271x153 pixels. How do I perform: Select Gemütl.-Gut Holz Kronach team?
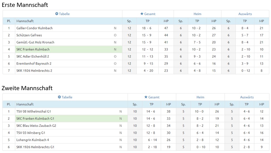tap(35, 42)
